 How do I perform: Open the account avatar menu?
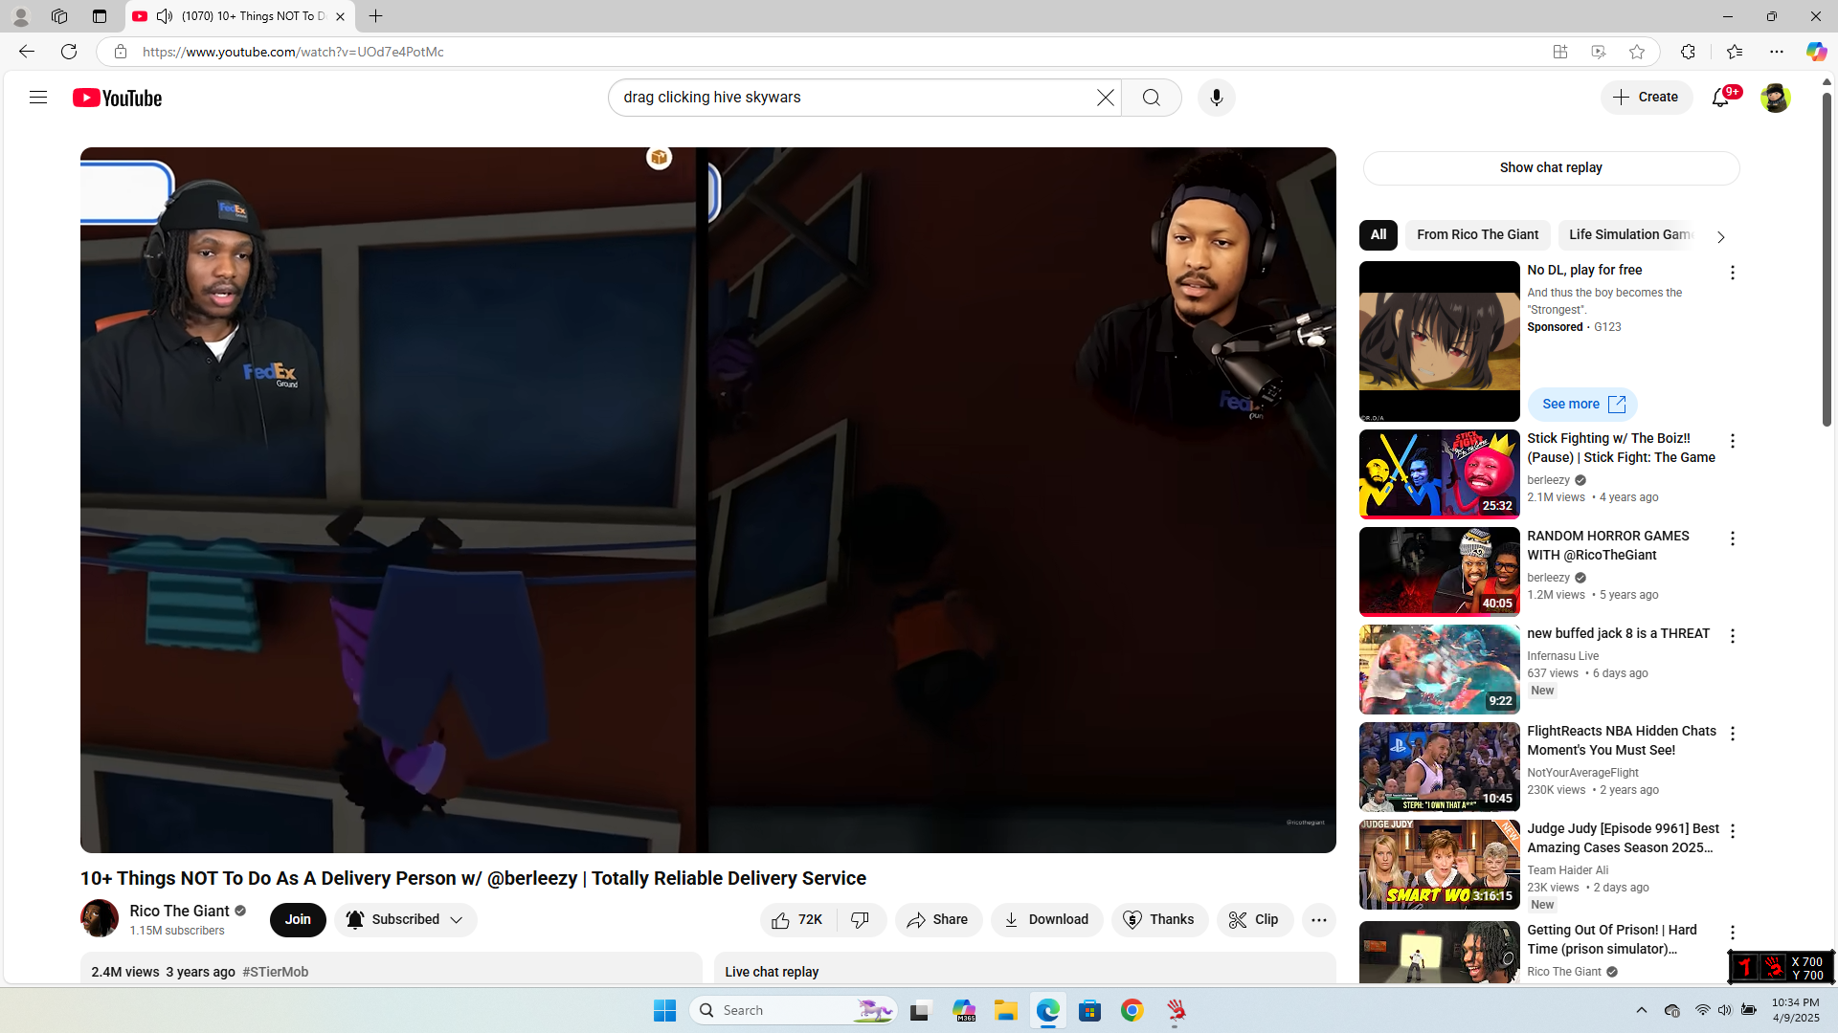pyautogui.click(x=1775, y=98)
